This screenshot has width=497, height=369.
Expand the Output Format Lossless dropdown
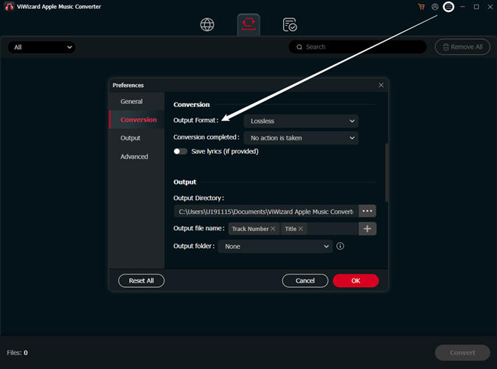[x=301, y=121]
